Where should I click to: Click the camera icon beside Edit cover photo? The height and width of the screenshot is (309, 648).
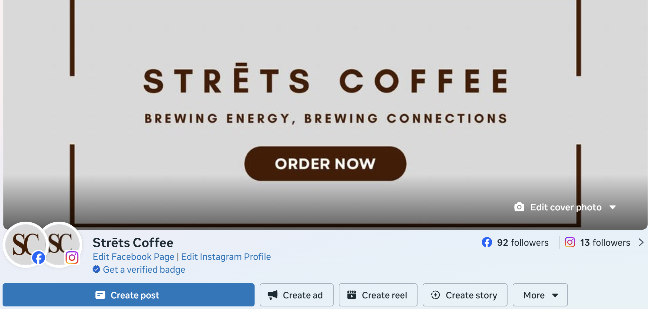(519, 207)
